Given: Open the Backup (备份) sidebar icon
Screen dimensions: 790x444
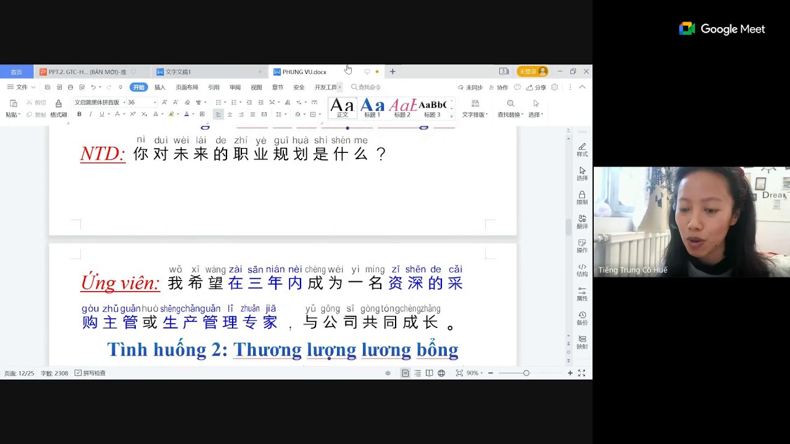Looking at the screenshot, I should coord(582,318).
